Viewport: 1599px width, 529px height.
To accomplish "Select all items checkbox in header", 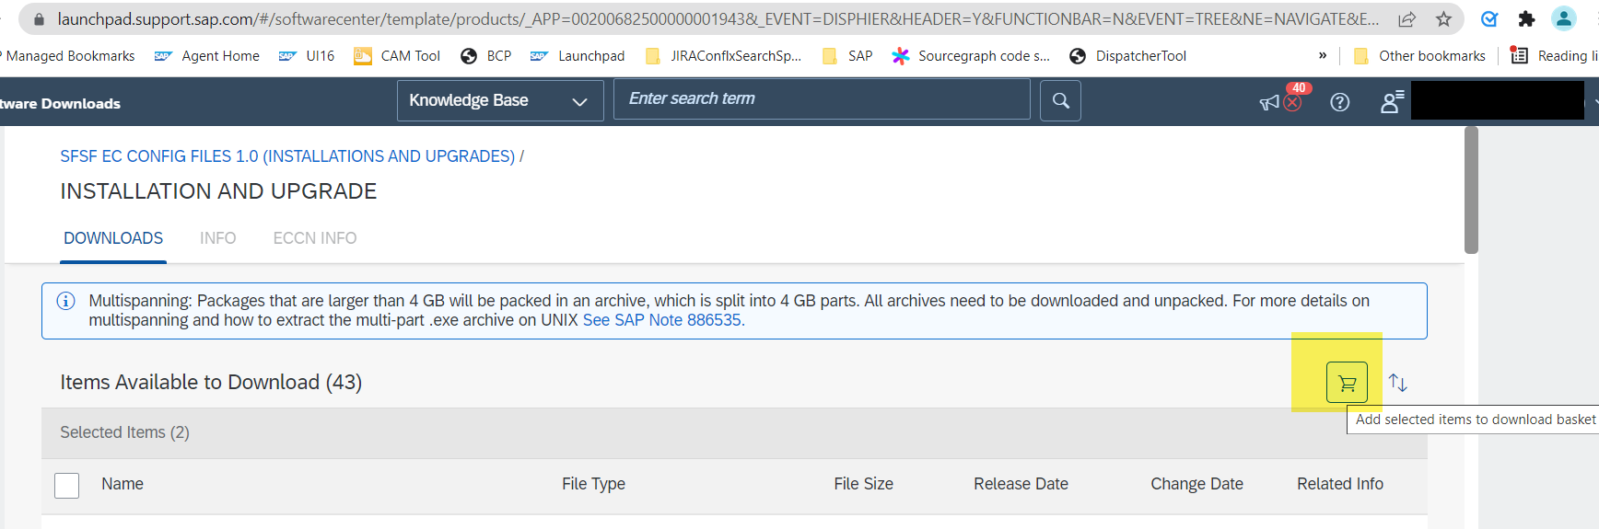I will 66,485.
